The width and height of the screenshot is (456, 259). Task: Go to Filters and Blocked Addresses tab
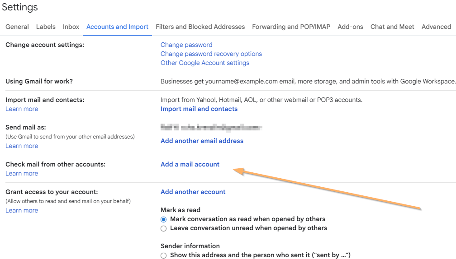tap(200, 27)
